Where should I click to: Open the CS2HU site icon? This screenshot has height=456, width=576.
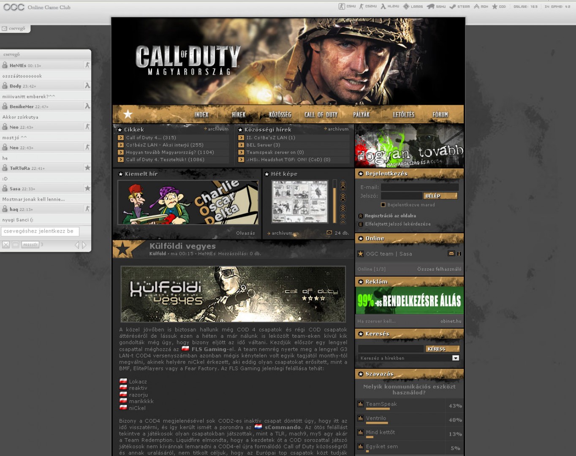[361, 6]
